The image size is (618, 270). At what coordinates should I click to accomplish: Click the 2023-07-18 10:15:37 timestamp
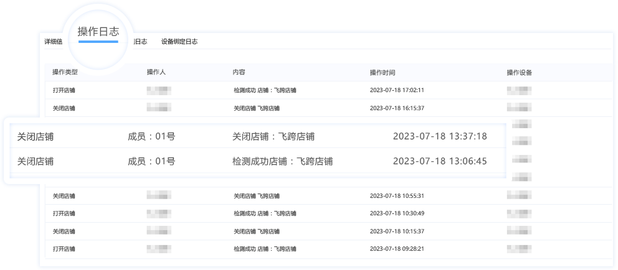[x=397, y=231]
